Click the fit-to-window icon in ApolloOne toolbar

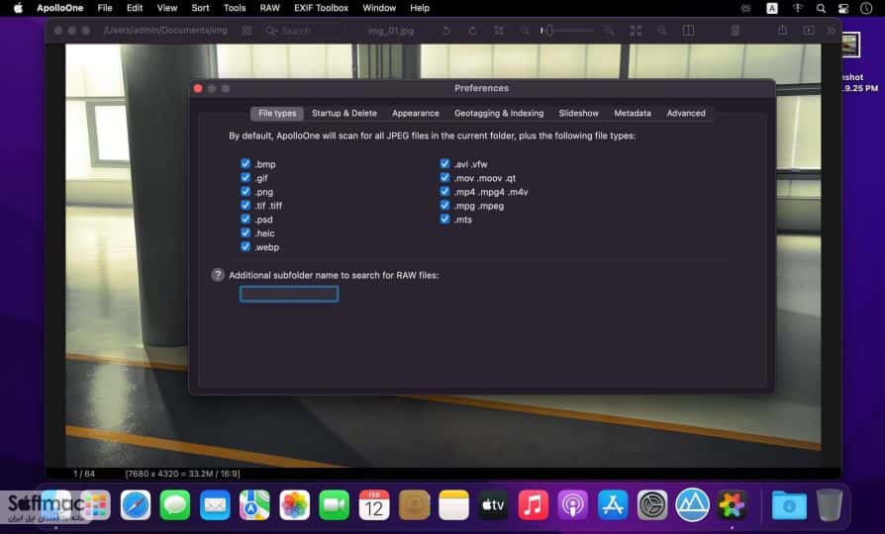(x=499, y=31)
